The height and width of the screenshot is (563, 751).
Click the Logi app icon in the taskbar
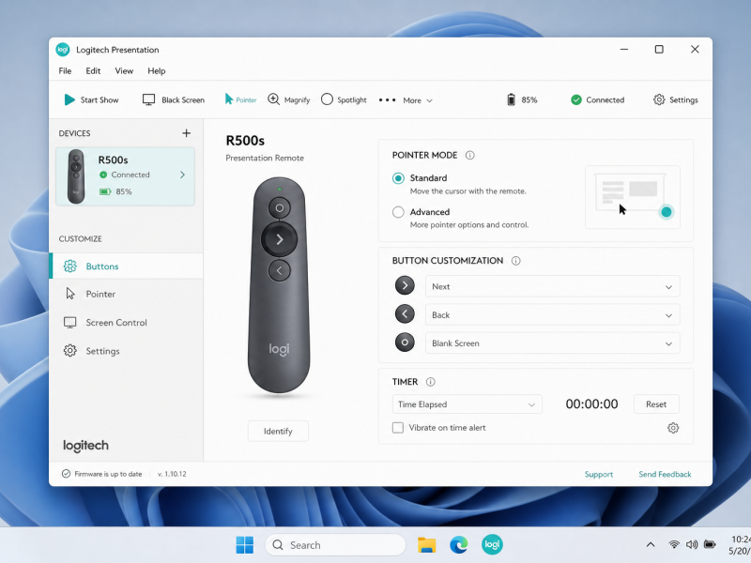pyautogui.click(x=492, y=545)
